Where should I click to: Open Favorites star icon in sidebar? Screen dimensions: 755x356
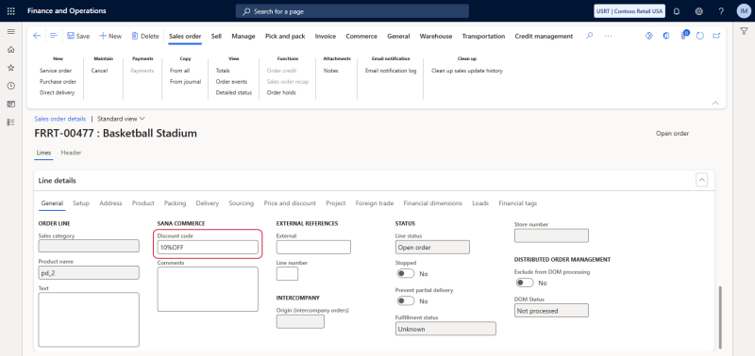(10, 68)
